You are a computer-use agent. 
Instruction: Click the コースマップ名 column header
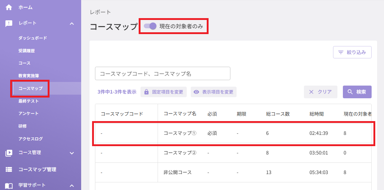[180, 113]
